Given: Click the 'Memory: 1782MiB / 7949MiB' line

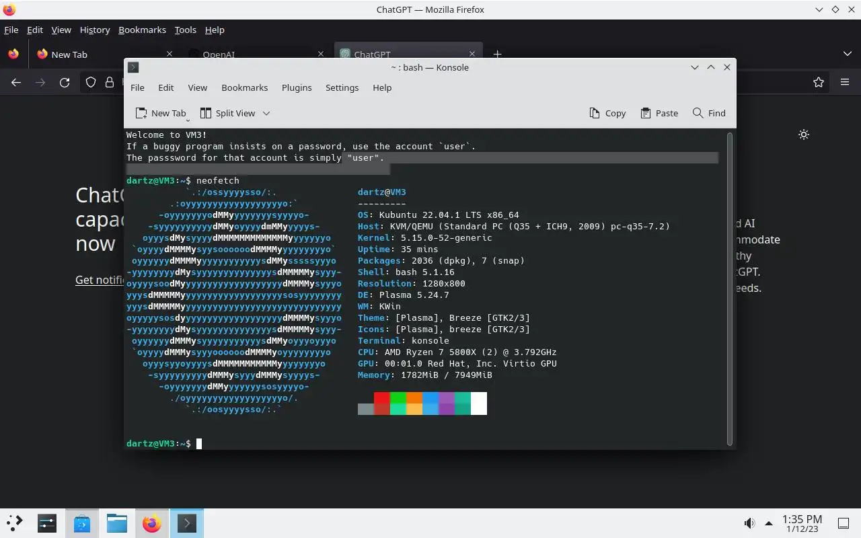Looking at the screenshot, I should tap(424, 375).
